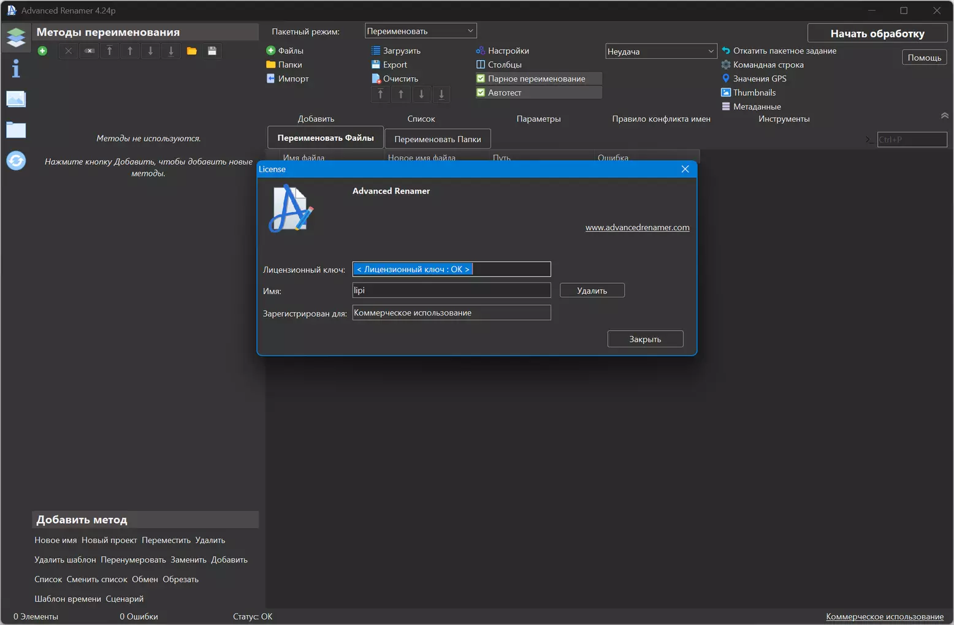Screen dimensions: 954x625
Task: Click the Помощь button
Action: [925, 58]
